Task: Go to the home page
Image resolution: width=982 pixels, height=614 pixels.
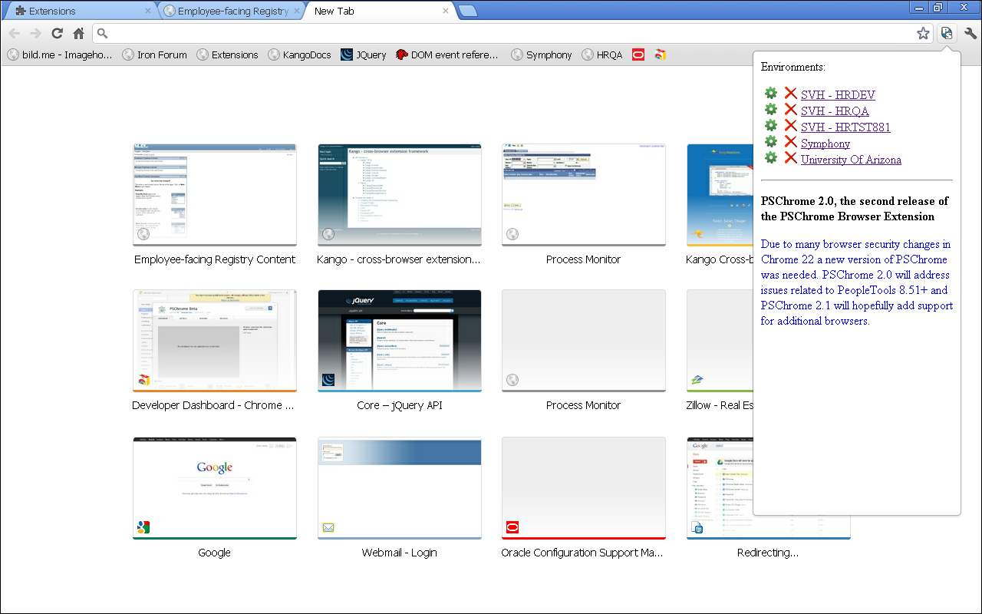Action: click(x=78, y=33)
